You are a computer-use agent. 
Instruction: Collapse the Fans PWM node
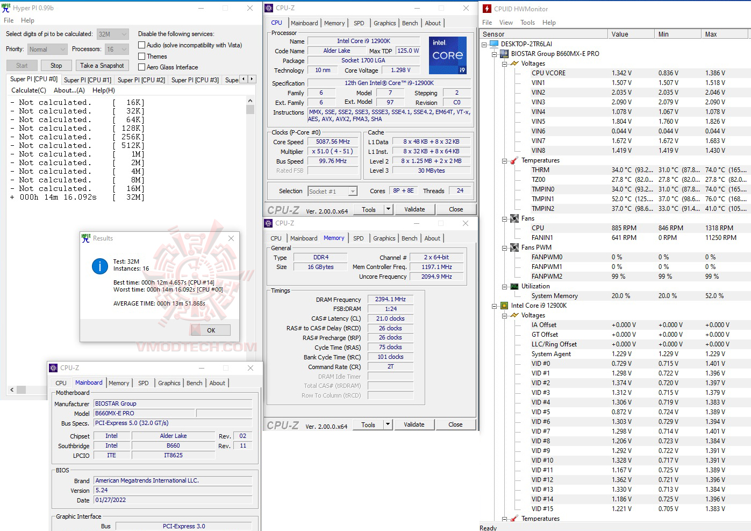(x=505, y=247)
